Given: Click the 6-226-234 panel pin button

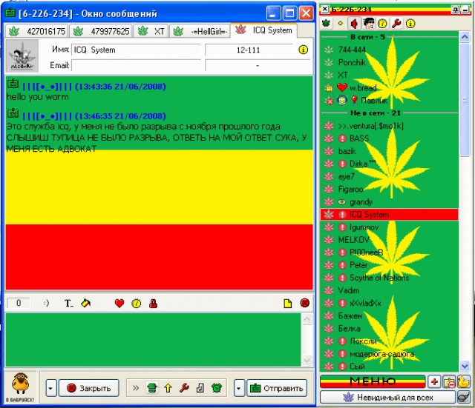Looking at the screenshot, I should [x=455, y=10].
